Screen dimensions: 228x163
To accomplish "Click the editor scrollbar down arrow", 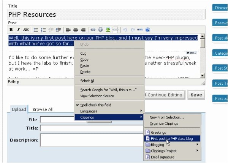I will point(203,76).
